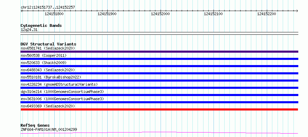This screenshot has width=308, height=137.
Task: Open nsv520633 (Shaikh2009) label
Action: pyautogui.click(x=44, y=63)
